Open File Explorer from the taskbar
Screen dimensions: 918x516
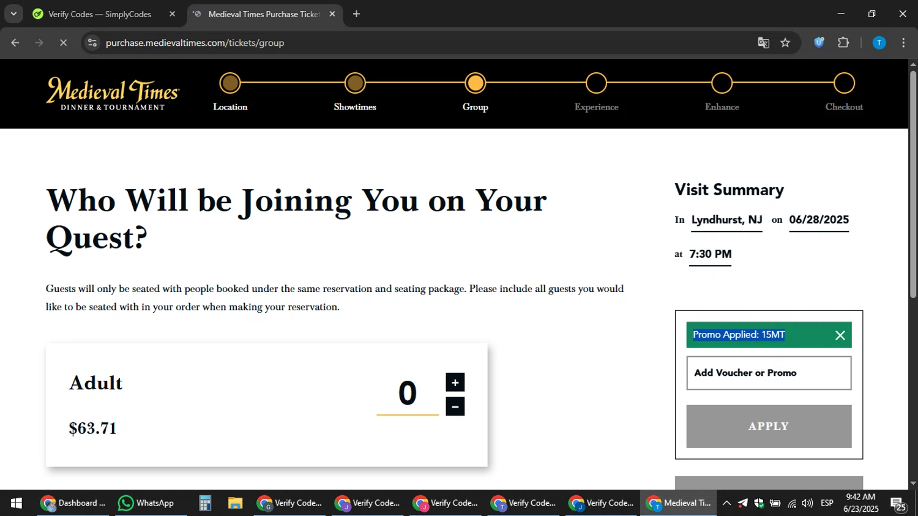point(235,503)
